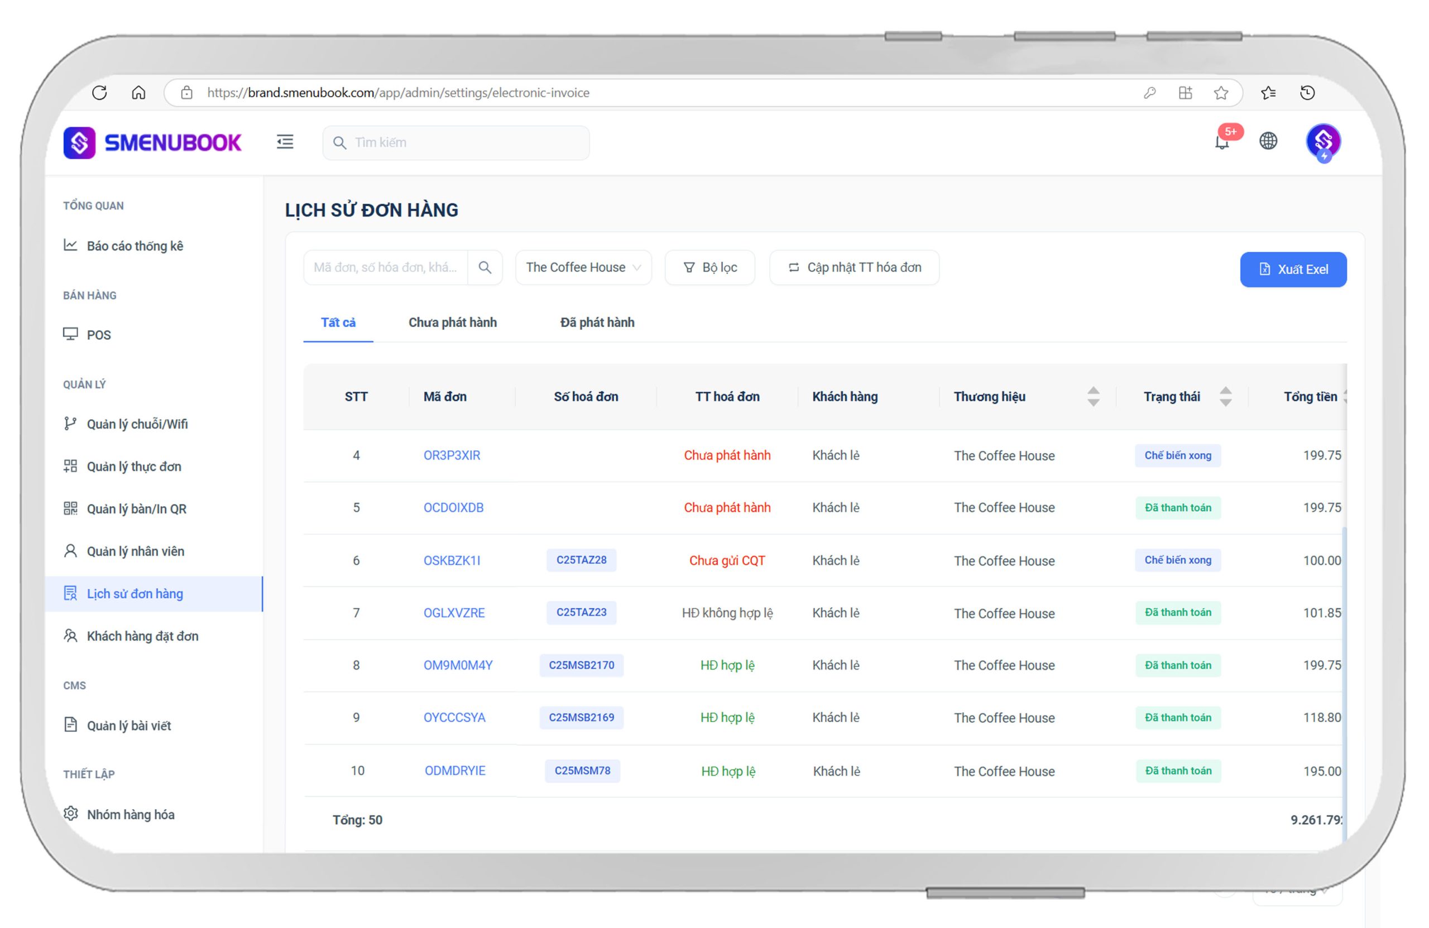
Task: Switch to Chưa phát hành tab
Action: (x=452, y=323)
